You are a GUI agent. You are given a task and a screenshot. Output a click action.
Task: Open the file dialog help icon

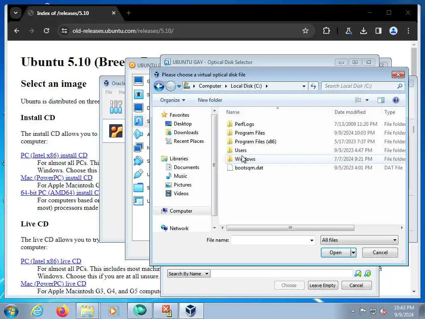[396, 101]
